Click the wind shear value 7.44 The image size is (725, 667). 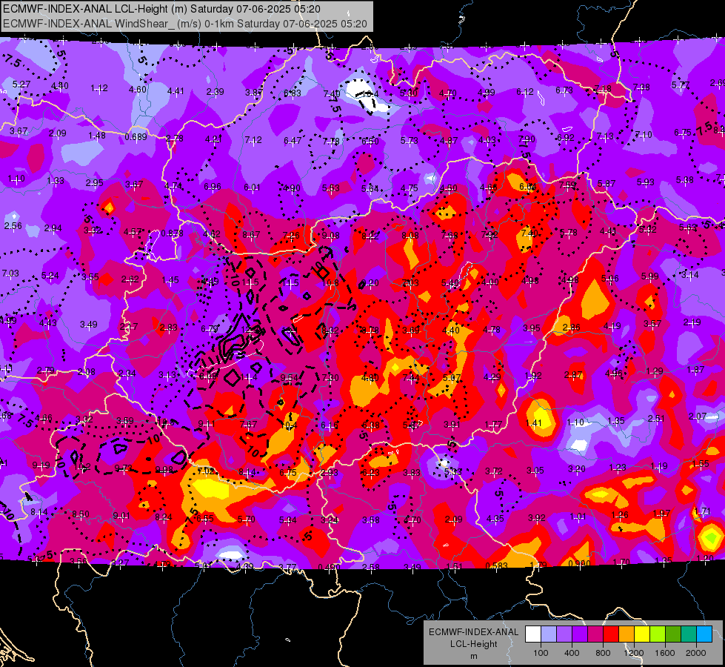tap(411, 378)
